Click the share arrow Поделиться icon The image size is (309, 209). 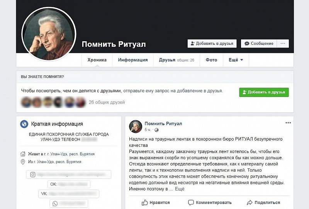[x=250, y=202]
